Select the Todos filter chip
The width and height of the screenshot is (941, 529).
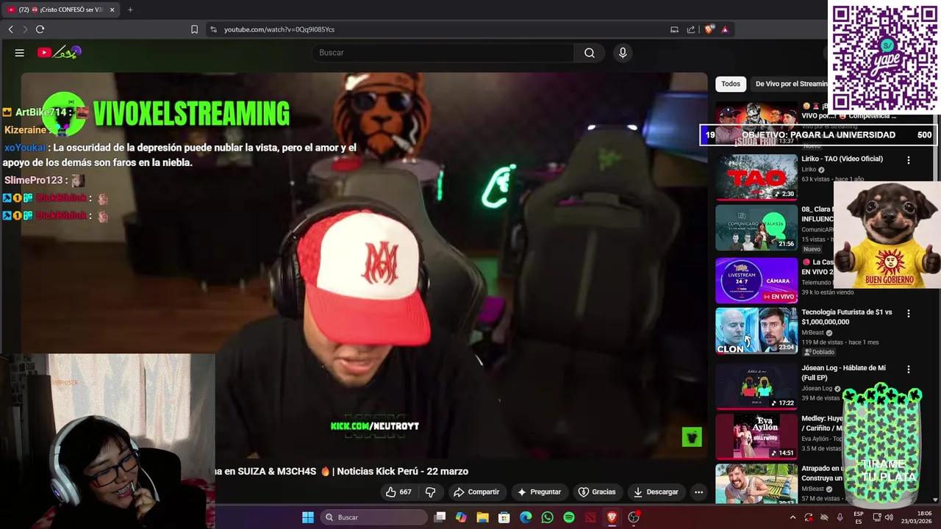click(x=731, y=84)
